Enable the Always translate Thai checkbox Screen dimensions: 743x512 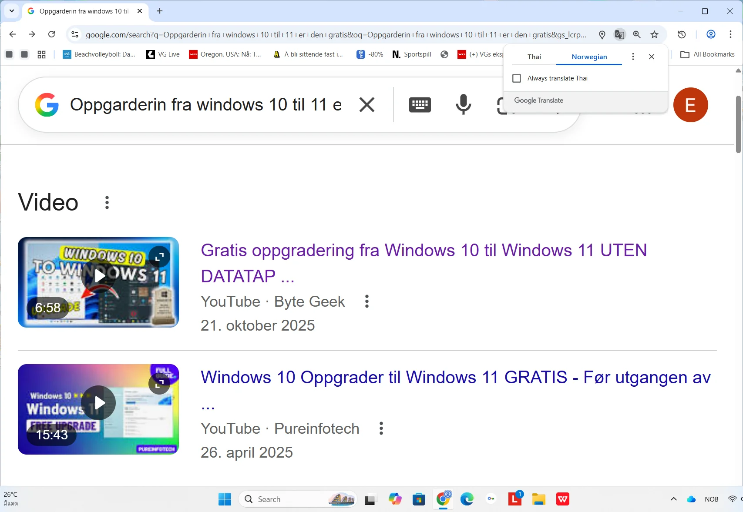pyautogui.click(x=517, y=78)
